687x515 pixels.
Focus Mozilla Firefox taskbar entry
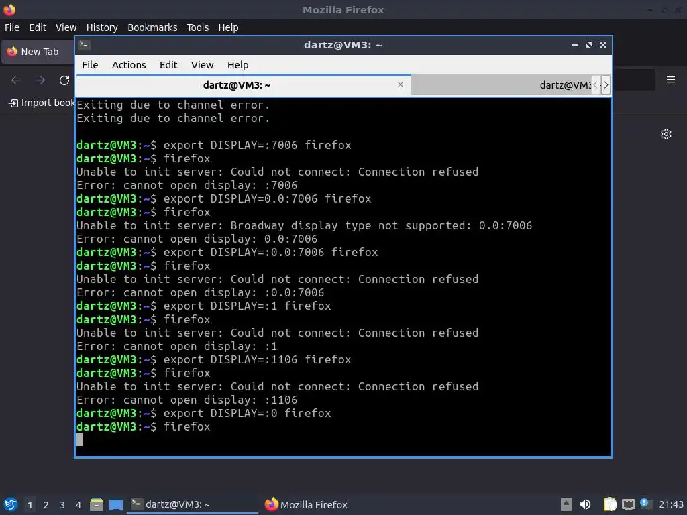(307, 504)
